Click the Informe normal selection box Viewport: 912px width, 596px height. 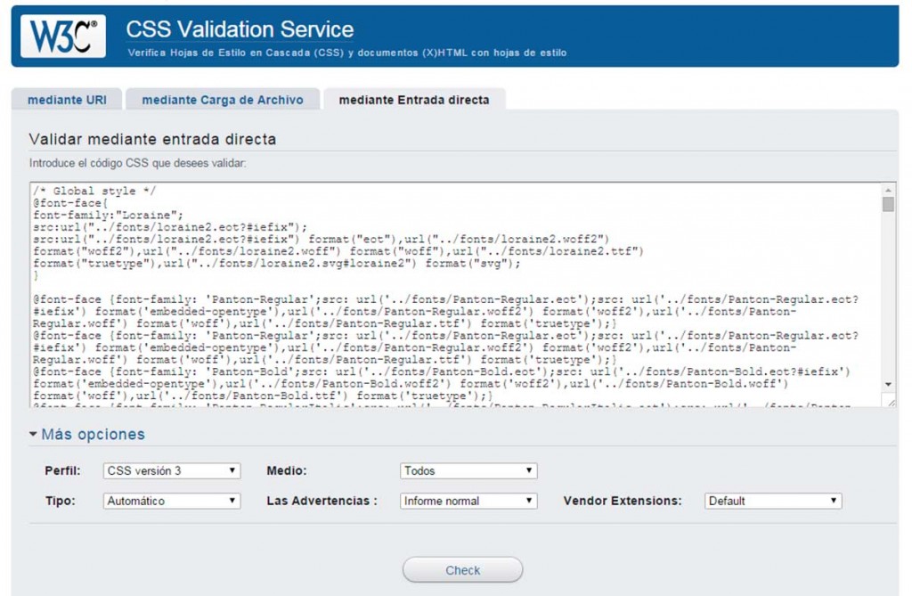468,501
